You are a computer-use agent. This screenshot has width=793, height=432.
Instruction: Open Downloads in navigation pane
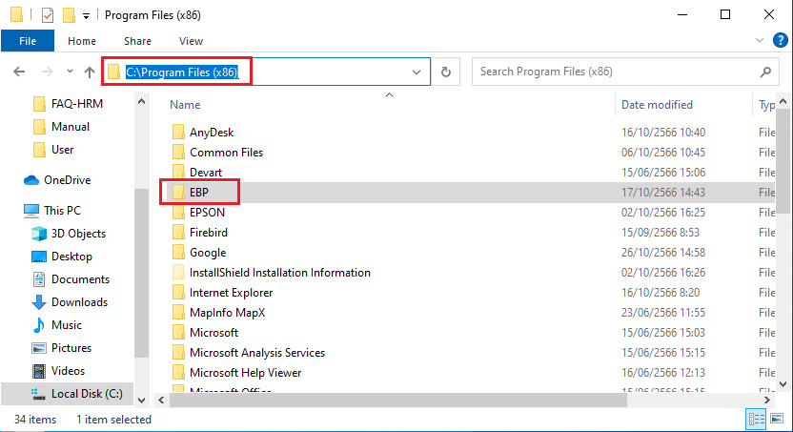pyautogui.click(x=79, y=302)
